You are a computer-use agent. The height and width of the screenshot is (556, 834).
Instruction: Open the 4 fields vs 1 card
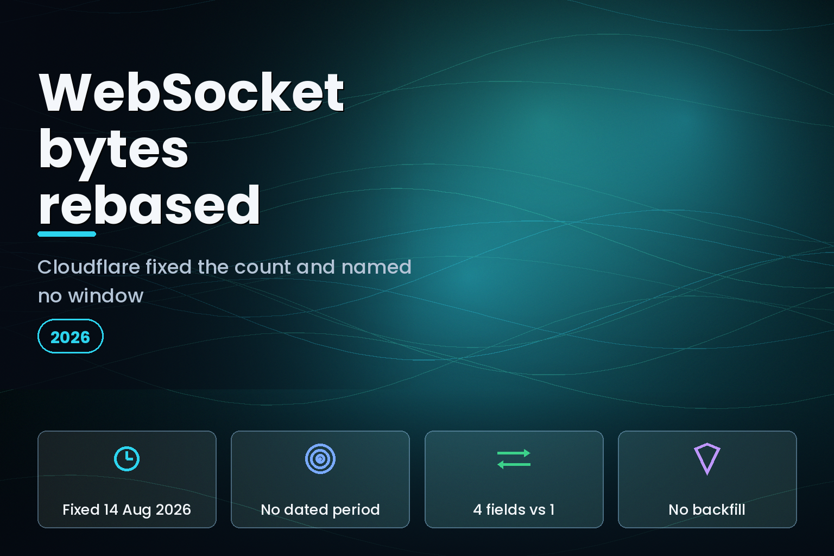click(x=514, y=479)
